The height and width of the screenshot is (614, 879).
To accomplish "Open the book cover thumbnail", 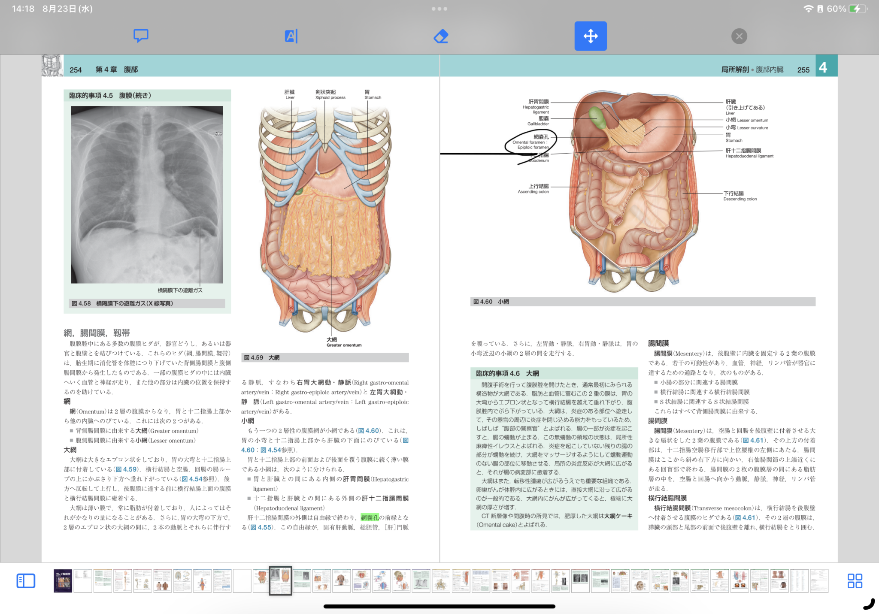I will click(63, 581).
